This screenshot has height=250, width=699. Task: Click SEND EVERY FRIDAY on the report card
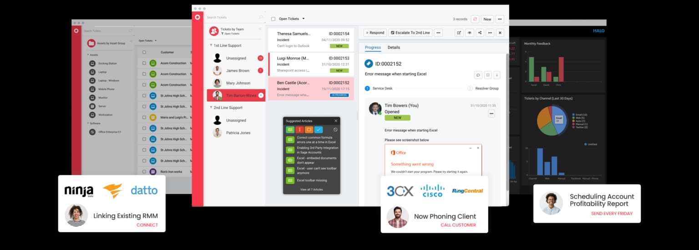tap(612, 214)
